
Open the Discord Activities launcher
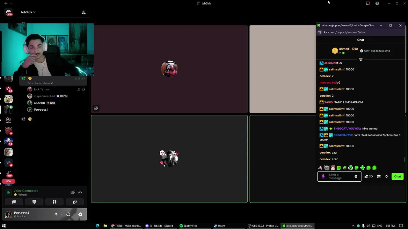point(55,202)
